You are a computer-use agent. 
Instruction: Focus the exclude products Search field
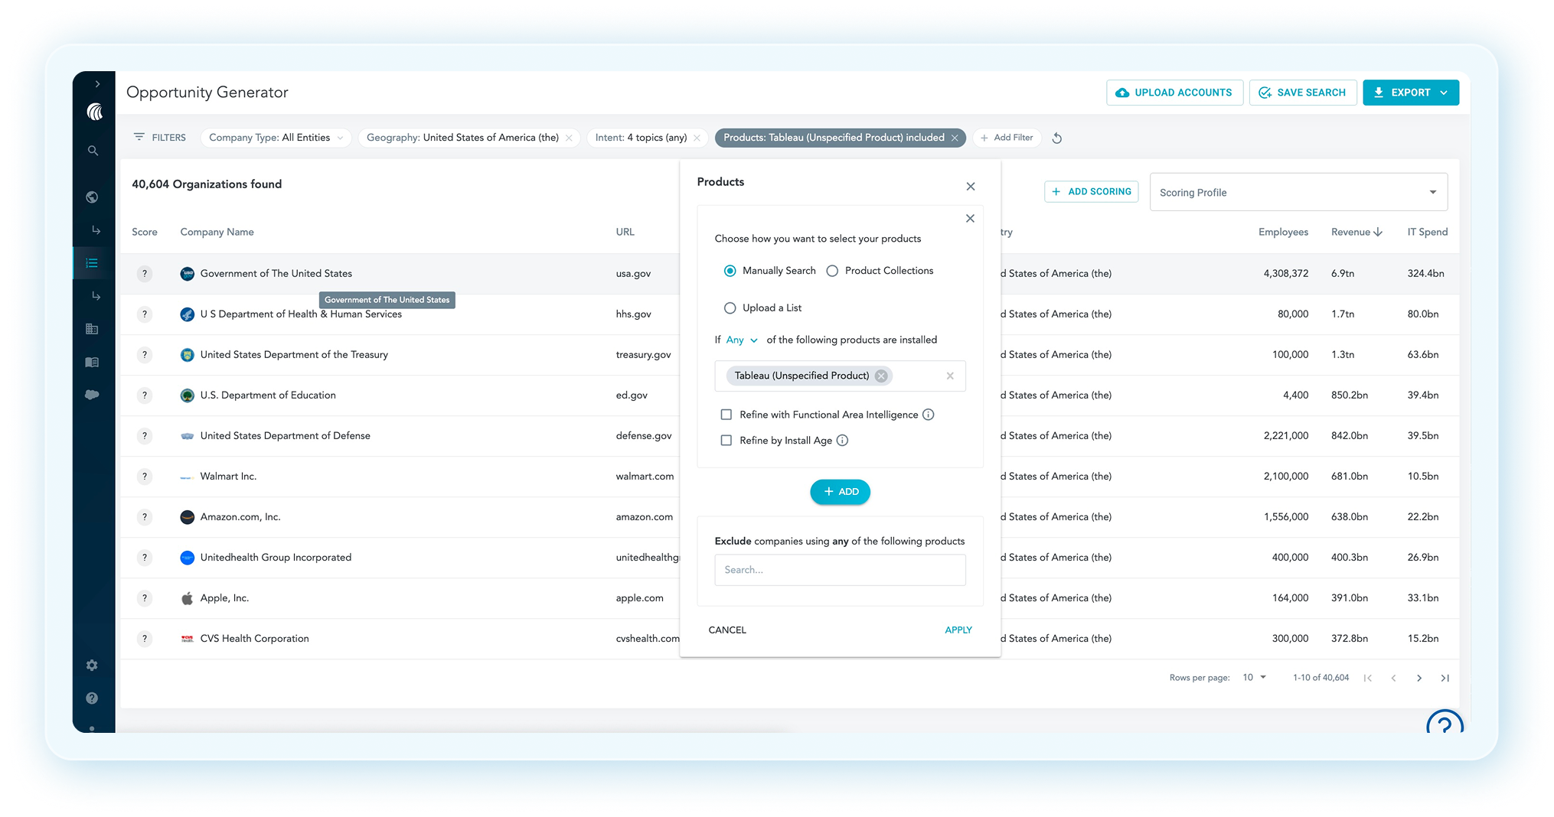tap(840, 571)
